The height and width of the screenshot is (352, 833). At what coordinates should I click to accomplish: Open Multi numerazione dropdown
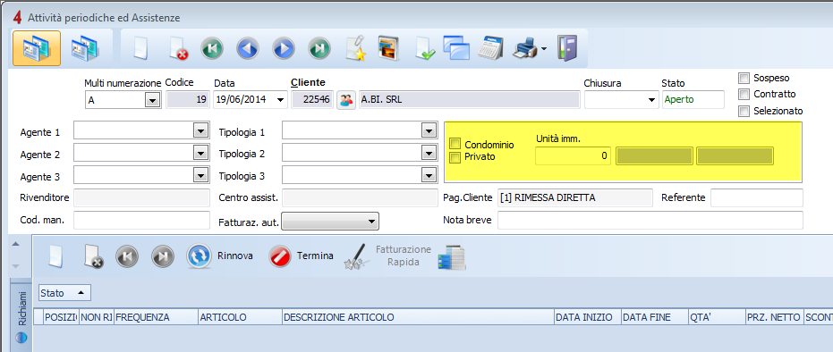pos(152,100)
